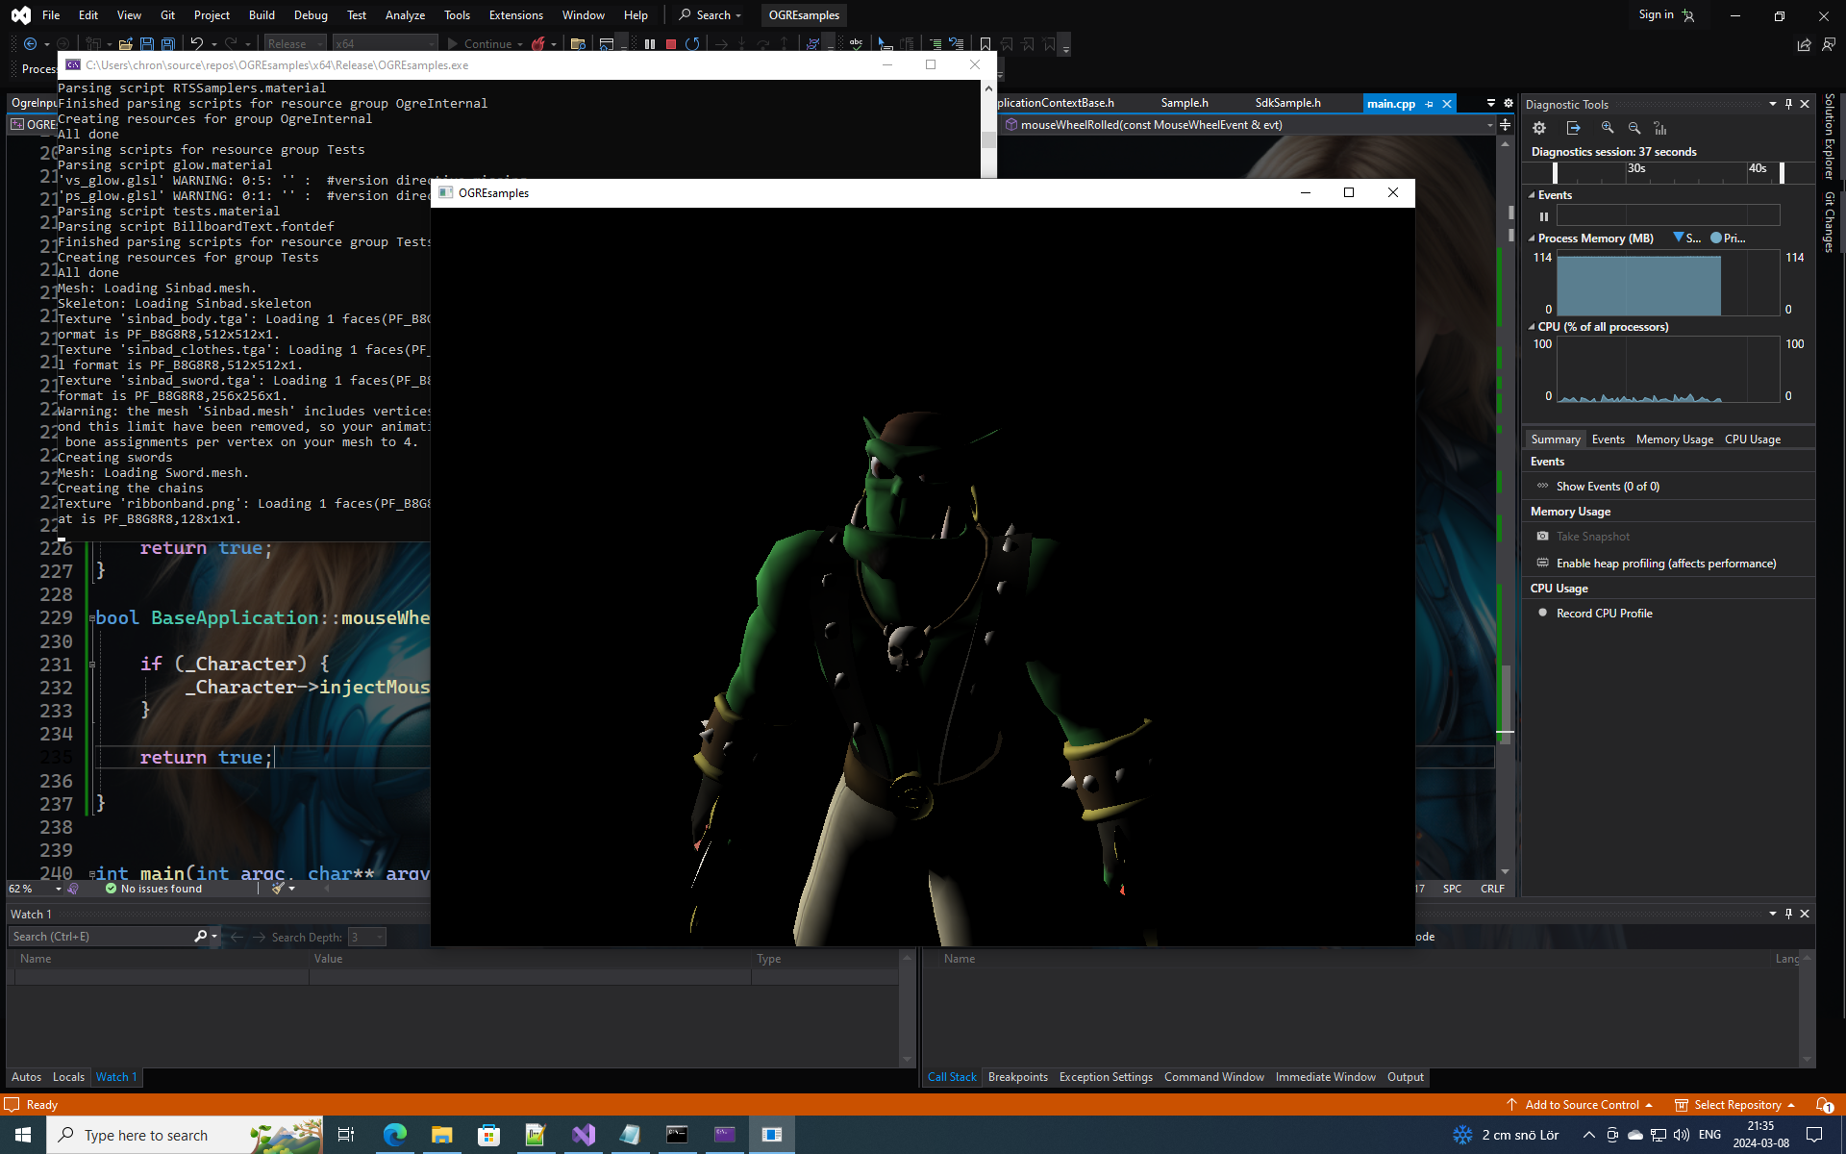1846x1154 pixels.
Task: Restart the debug session with the restart icon
Action: click(692, 44)
